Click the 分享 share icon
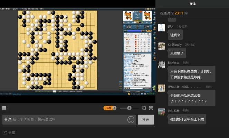The height and width of the screenshot is (138, 229). [5, 132]
